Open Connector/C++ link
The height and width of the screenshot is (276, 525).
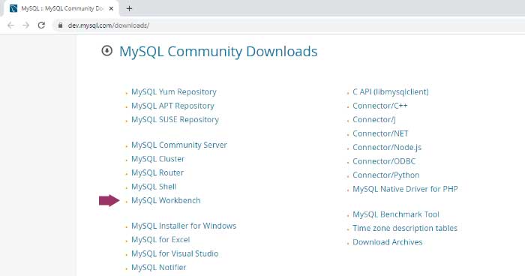coord(380,106)
